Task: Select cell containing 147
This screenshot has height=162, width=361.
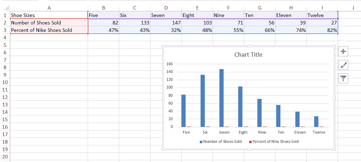Action: [x=166, y=23]
